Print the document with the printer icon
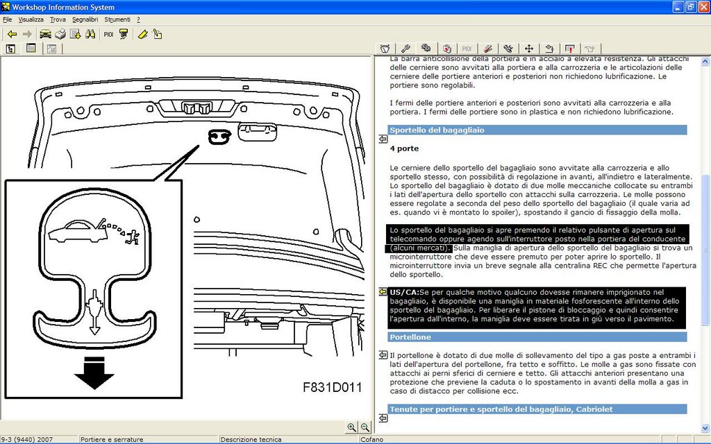Viewport: 711px width, 444px height. [x=60, y=35]
